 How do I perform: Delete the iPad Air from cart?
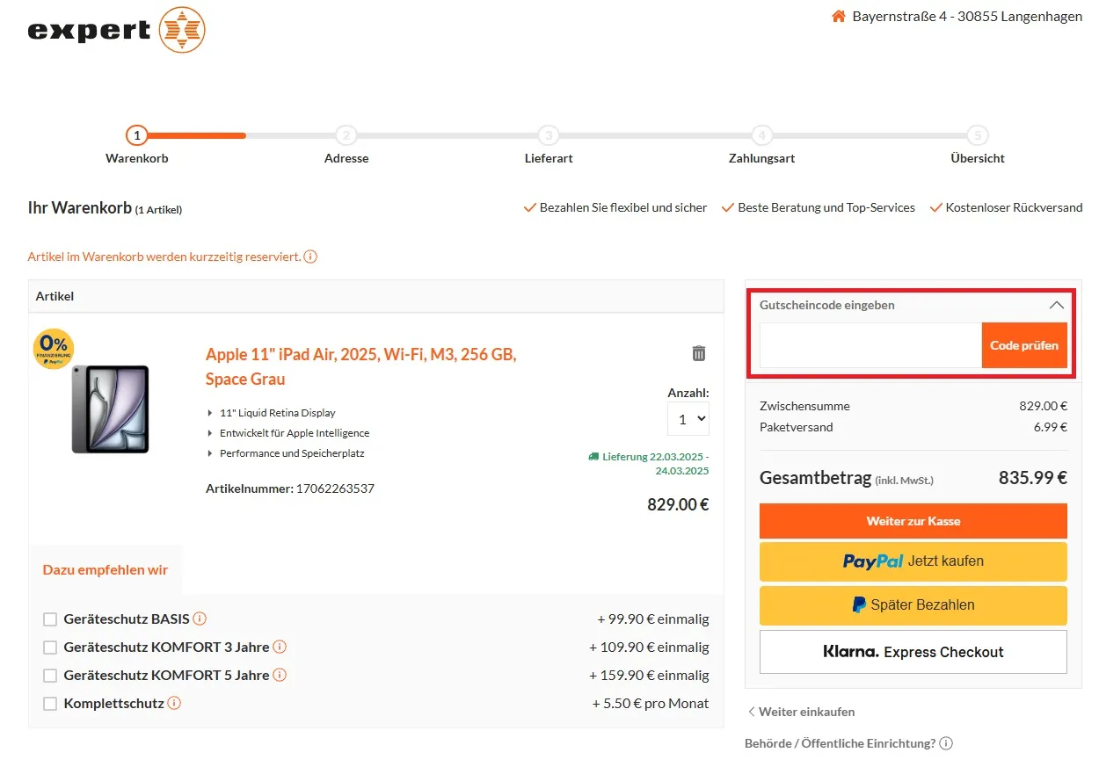(x=699, y=353)
